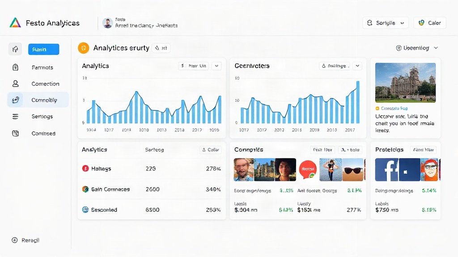Click the home icon in sidebar
458x257 pixels.
[x=15, y=49]
